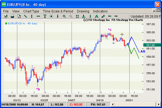Click the -i- wave label
The width and height of the screenshot is (162, 108).
coord(113,43)
